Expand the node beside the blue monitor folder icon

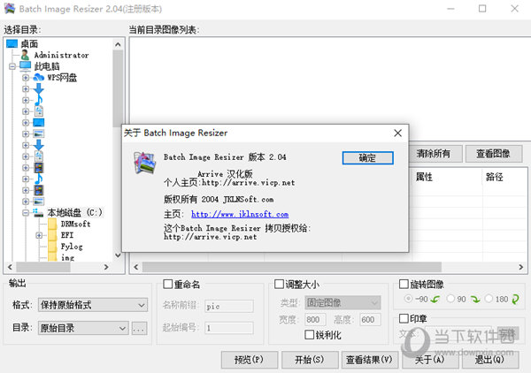[26, 122]
